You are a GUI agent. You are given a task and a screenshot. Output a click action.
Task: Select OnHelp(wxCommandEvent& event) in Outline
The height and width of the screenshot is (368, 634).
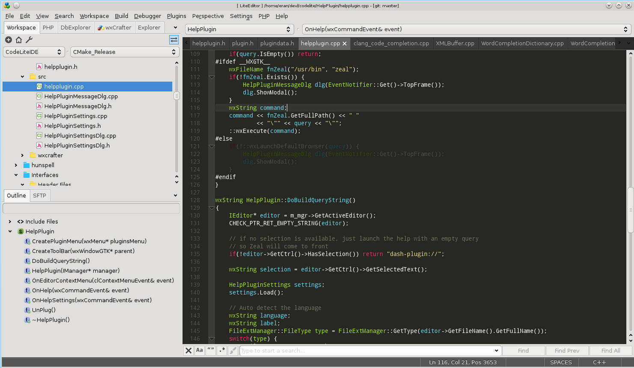[80, 291]
